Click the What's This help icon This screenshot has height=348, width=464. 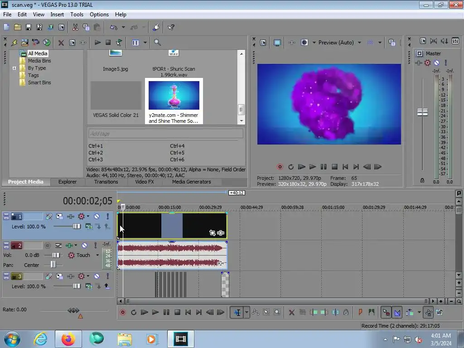pos(171,27)
